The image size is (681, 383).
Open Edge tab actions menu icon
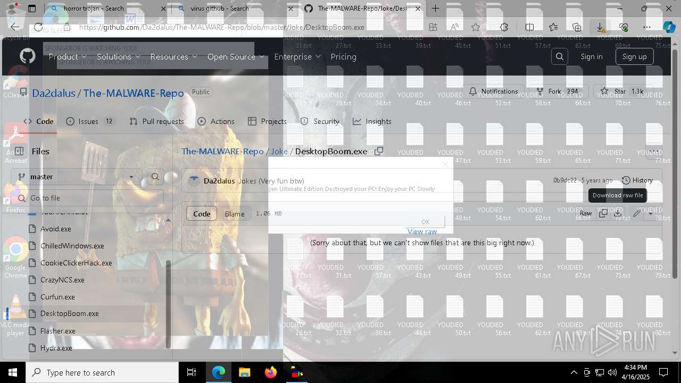(x=32, y=9)
